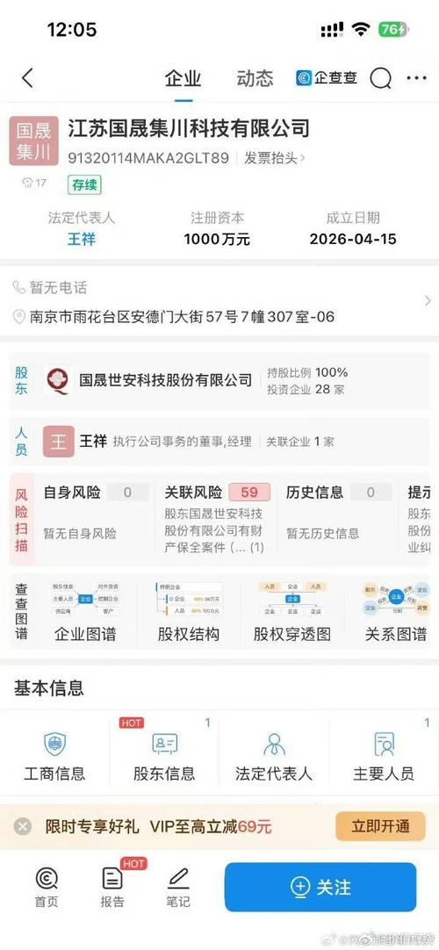Expand the address and phone section arrow

[428, 301]
